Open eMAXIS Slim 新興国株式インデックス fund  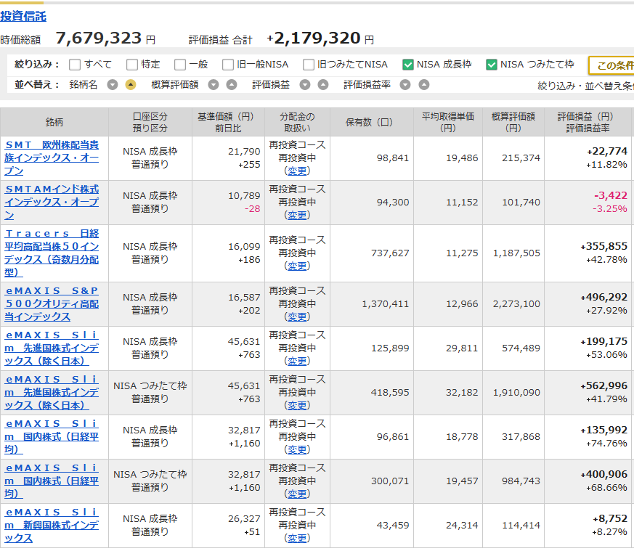(x=52, y=525)
